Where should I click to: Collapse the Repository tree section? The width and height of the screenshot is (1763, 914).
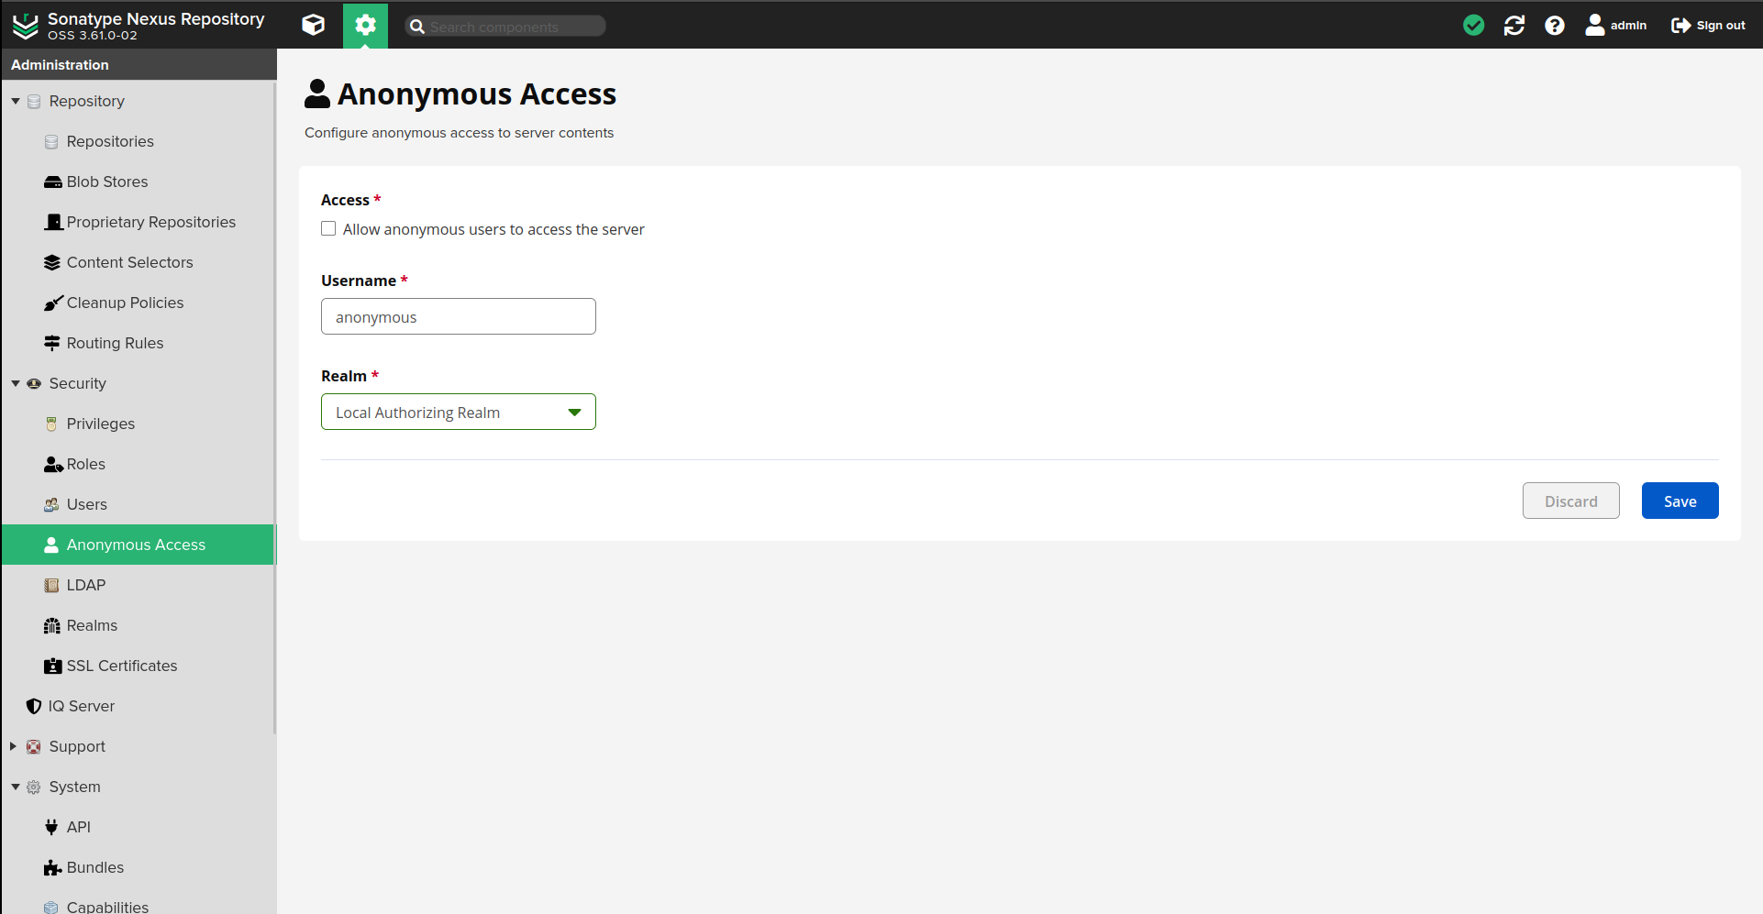[x=16, y=101]
